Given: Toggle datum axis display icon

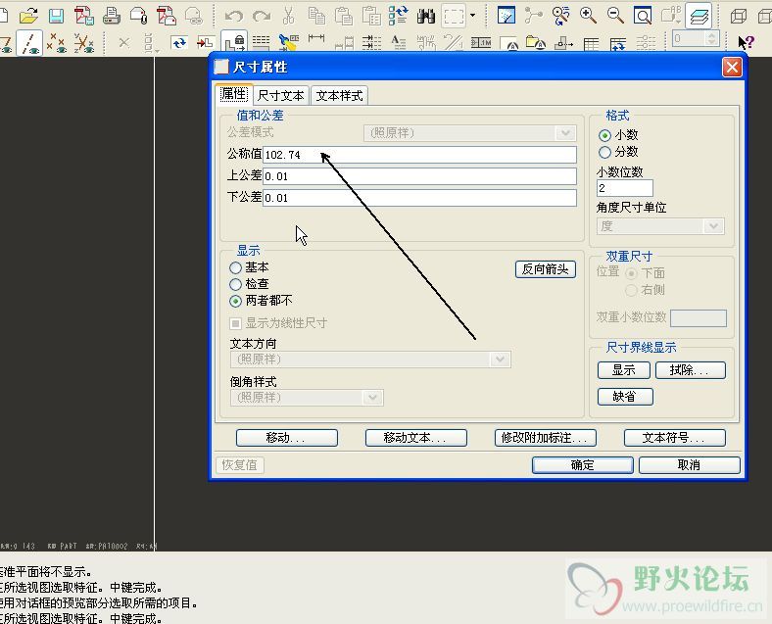Looking at the screenshot, I should point(29,43).
